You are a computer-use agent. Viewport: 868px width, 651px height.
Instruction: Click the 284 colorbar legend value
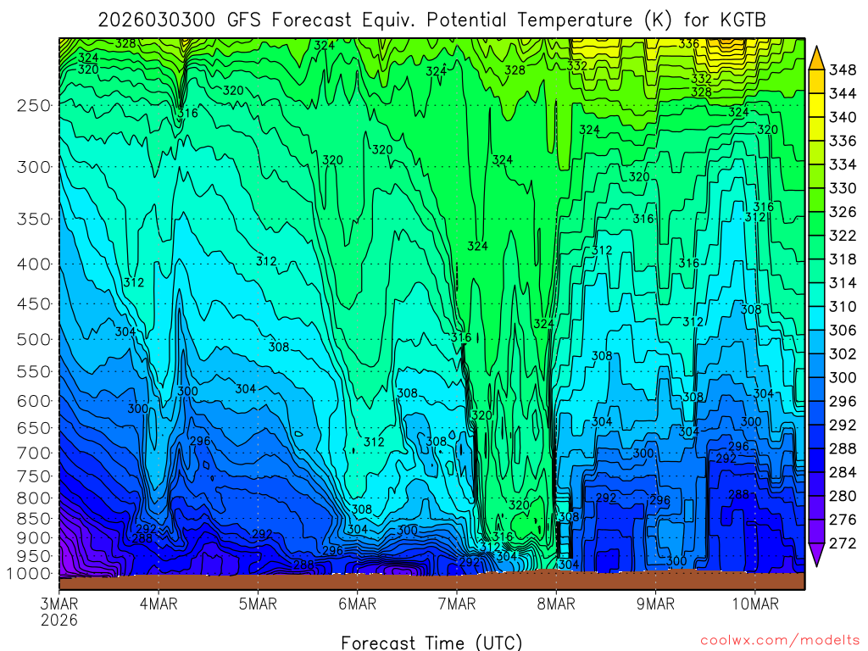tap(843, 473)
